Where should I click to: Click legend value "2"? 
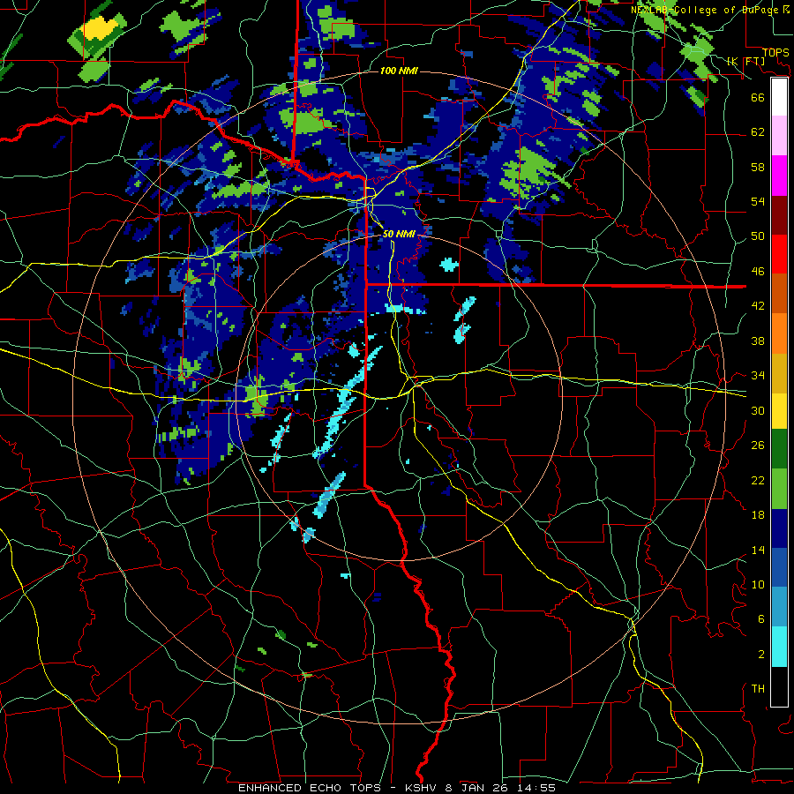[x=760, y=655]
